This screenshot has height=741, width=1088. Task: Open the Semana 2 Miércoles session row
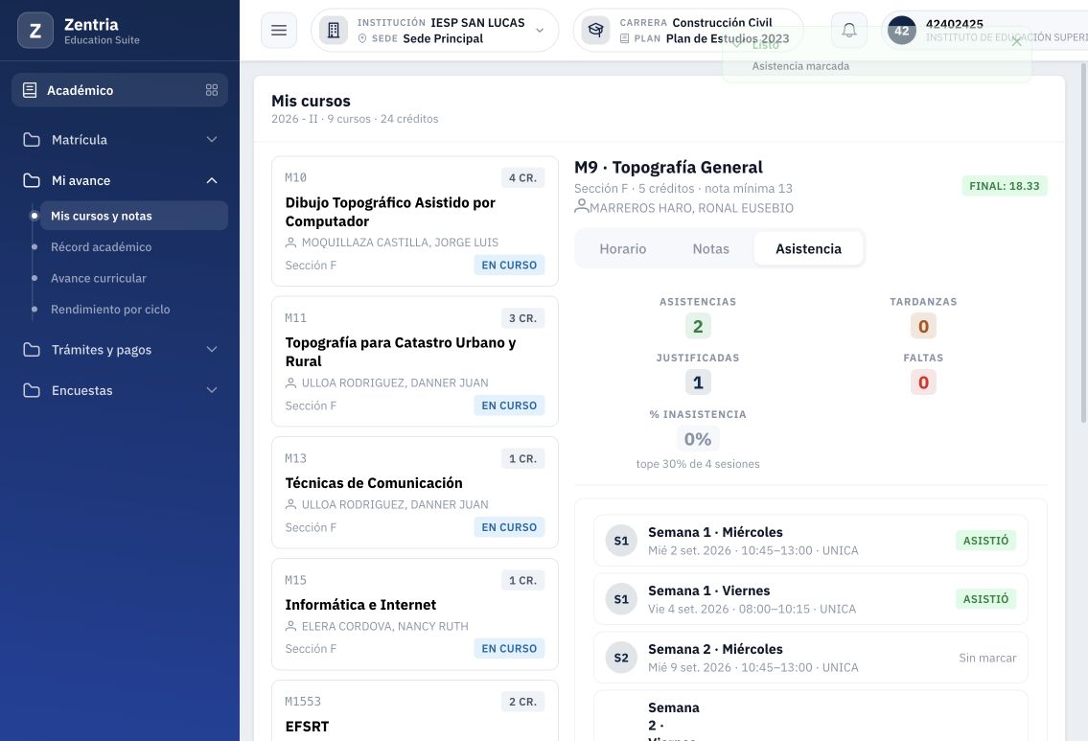coord(810,658)
